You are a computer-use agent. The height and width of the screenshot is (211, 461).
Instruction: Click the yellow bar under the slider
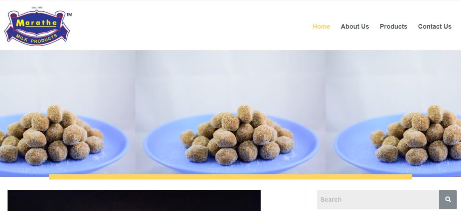point(230,177)
